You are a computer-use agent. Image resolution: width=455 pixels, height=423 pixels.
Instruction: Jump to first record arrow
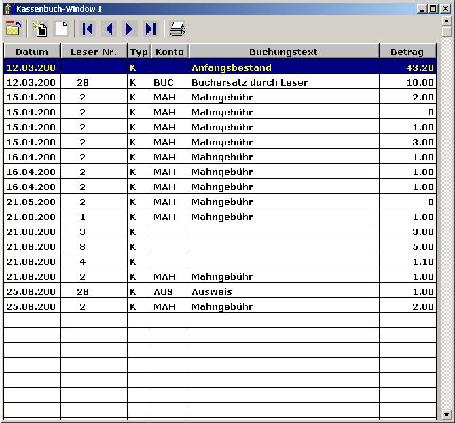pos(88,29)
